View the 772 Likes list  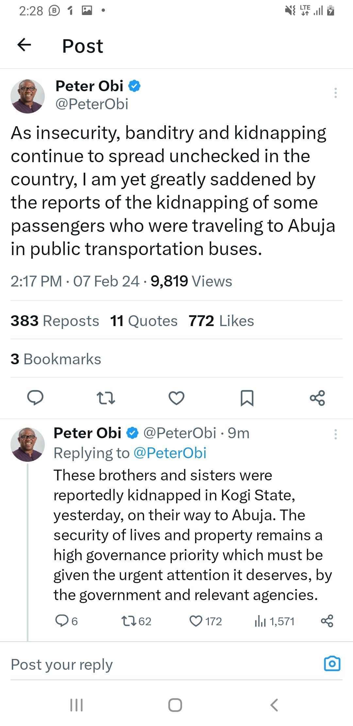(221, 321)
